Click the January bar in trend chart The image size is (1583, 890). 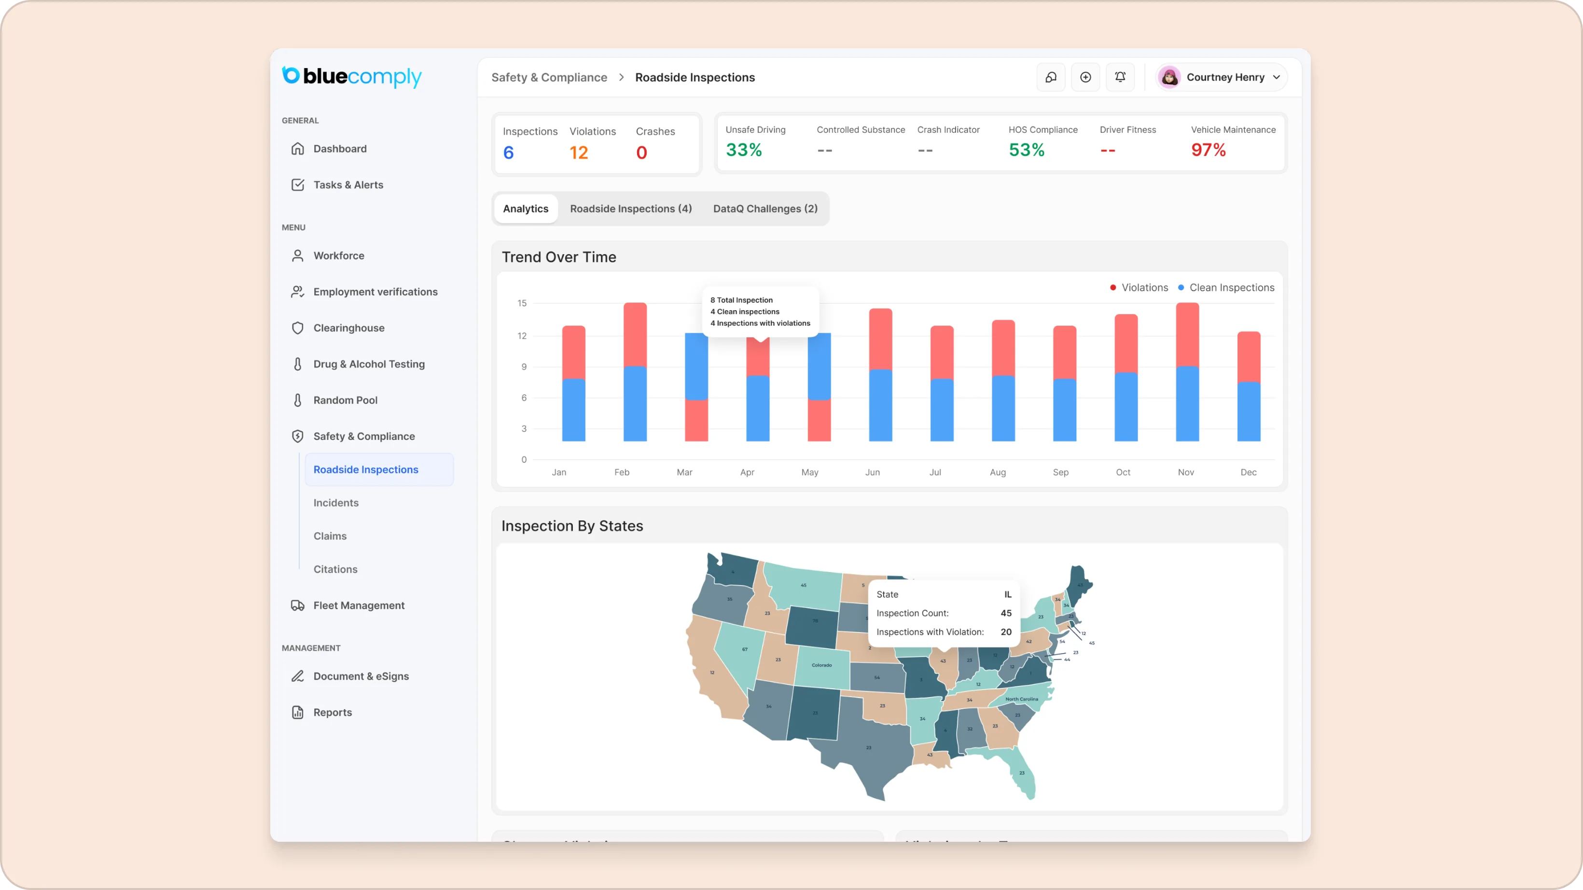[x=573, y=384]
